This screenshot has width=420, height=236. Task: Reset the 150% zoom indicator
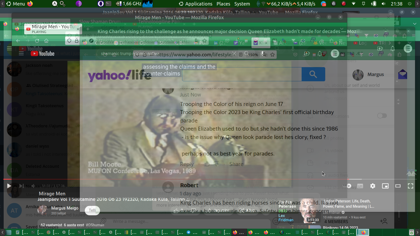pos(253,55)
